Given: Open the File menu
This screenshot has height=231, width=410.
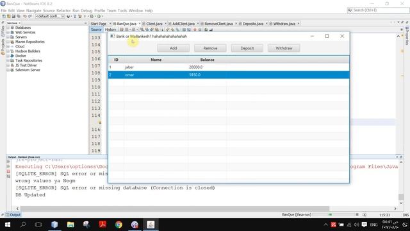Looking at the screenshot, I should tap(4, 10).
